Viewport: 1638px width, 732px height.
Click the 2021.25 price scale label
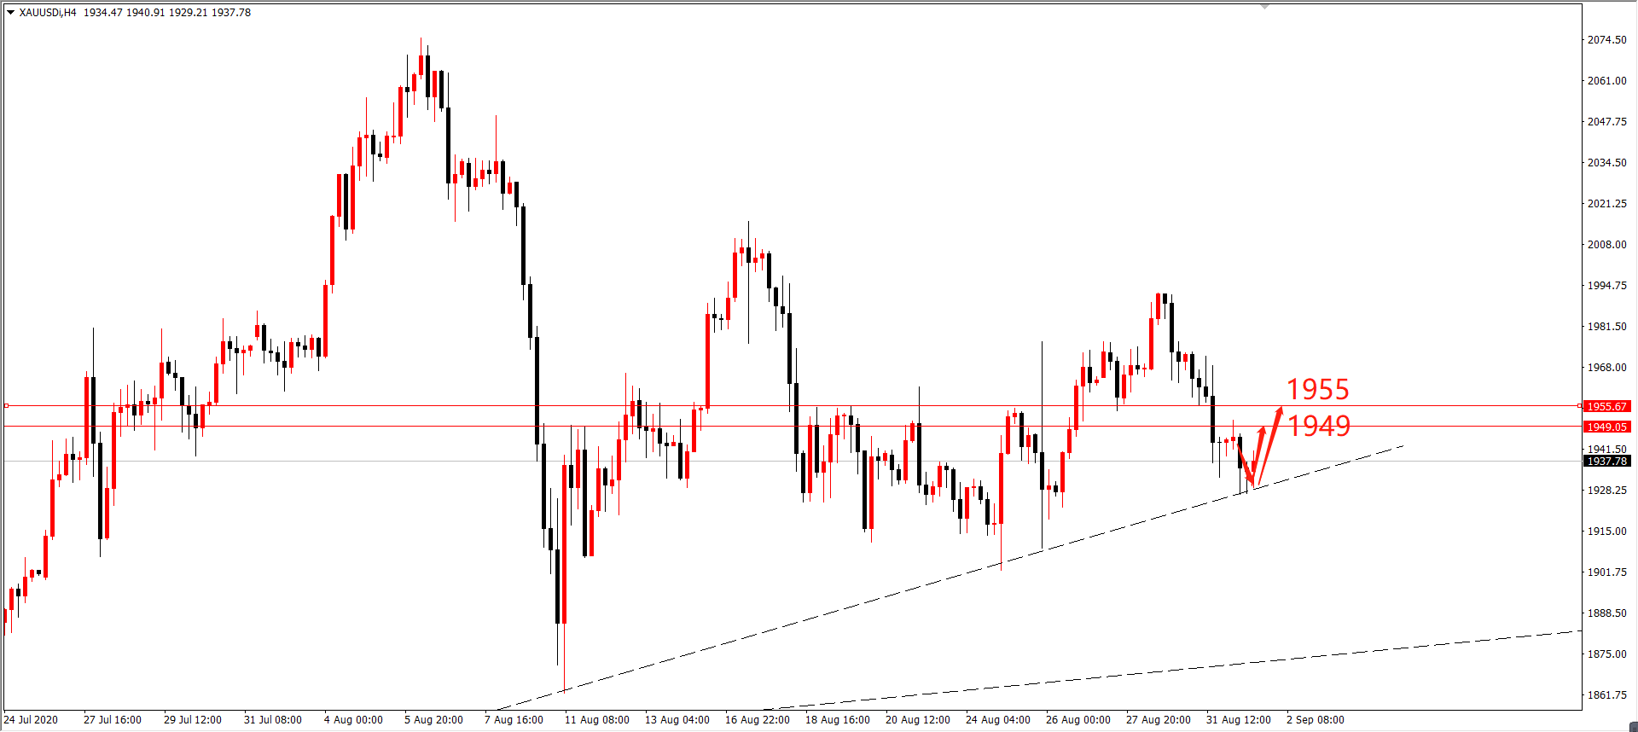pyautogui.click(x=1606, y=204)
